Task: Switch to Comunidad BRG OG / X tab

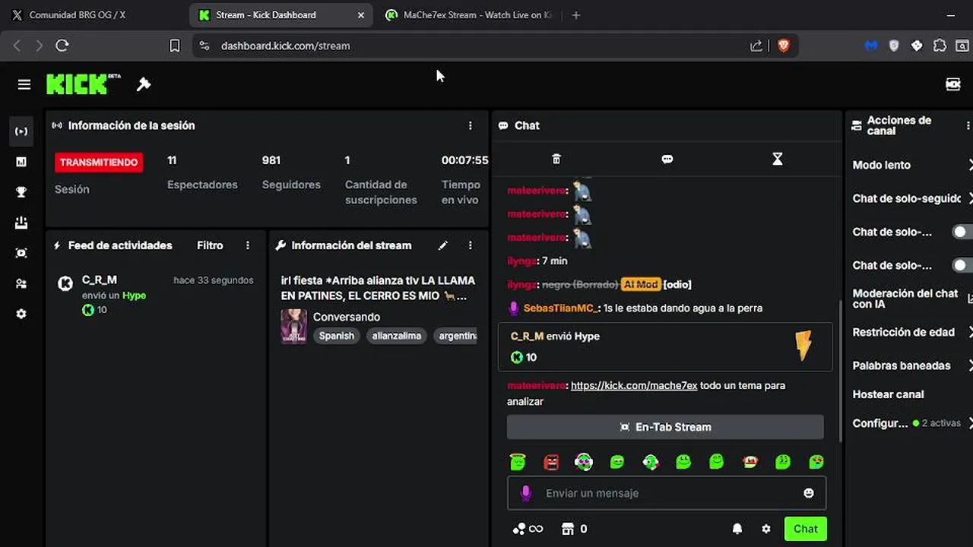Action: pyautogui.click(x=91, y=14)
